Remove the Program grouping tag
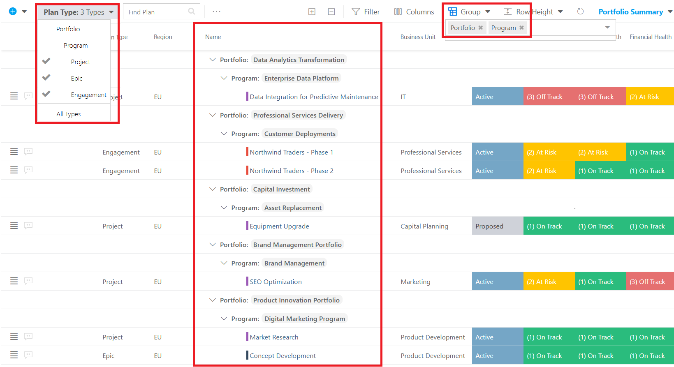Image resolution: width=674 pixels, height=367 pixels. click(x=521, y=28)
